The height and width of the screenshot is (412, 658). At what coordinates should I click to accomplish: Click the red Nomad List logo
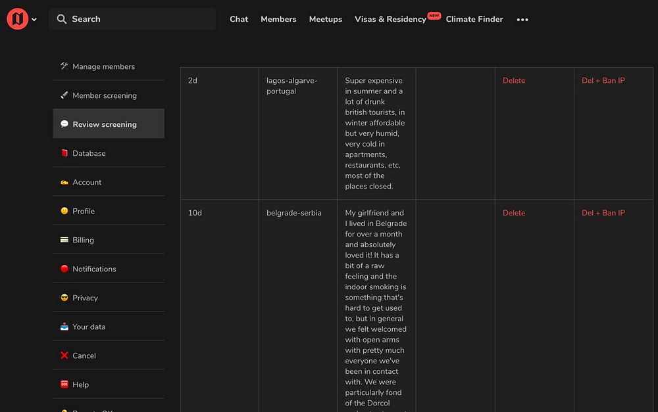click(18, 19)
